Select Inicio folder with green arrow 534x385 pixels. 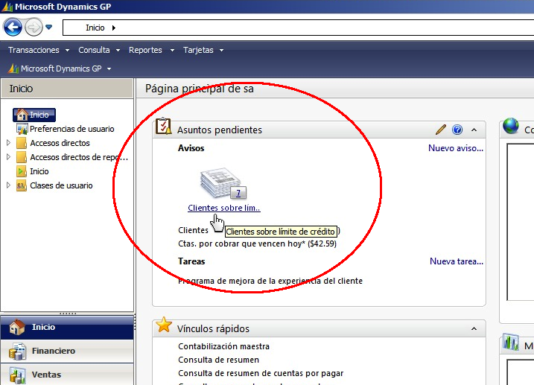[39, 171]
